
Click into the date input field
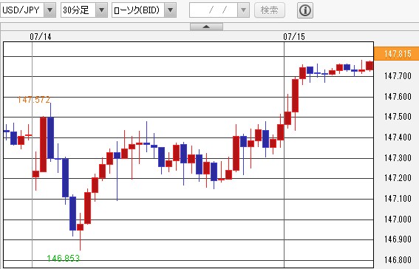coord(214,10)
